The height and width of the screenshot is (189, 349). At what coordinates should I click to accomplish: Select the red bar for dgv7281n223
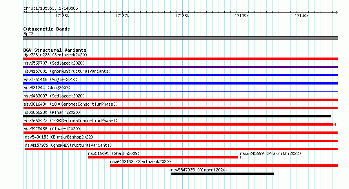pos(180,59)
